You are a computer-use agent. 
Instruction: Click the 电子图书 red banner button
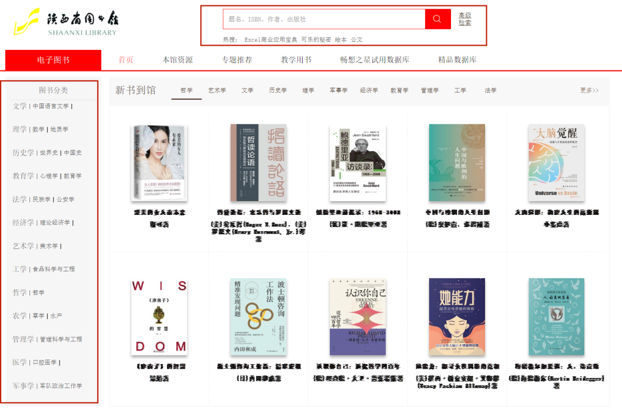click(x=53, y=60)
